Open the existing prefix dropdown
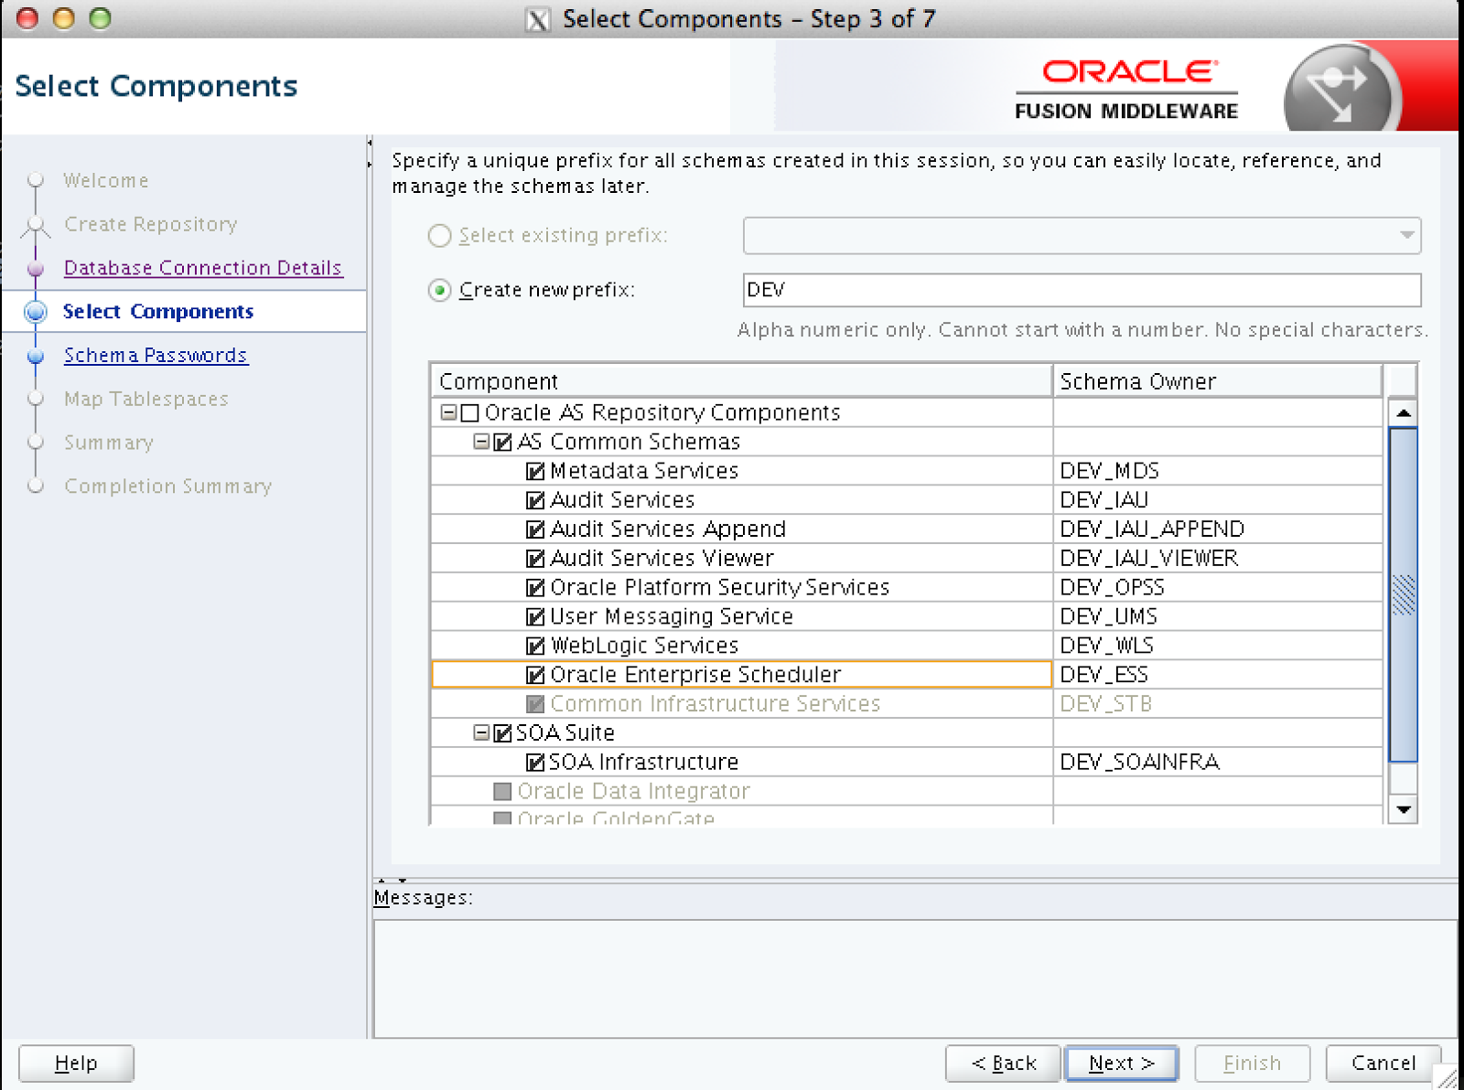The image size is (1464, 1090). [x=1082, y=236]
